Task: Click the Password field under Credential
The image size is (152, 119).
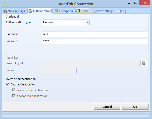Action: coord(95,41)
